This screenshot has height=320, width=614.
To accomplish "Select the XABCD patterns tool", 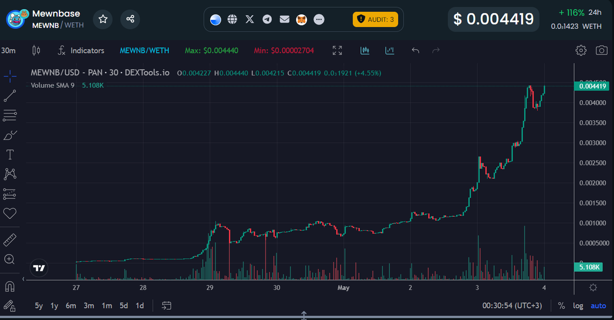I will tap(10, 174).
